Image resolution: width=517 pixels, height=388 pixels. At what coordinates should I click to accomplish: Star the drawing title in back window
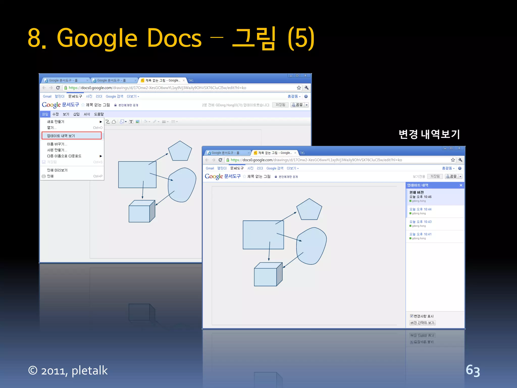pos(83,105)
